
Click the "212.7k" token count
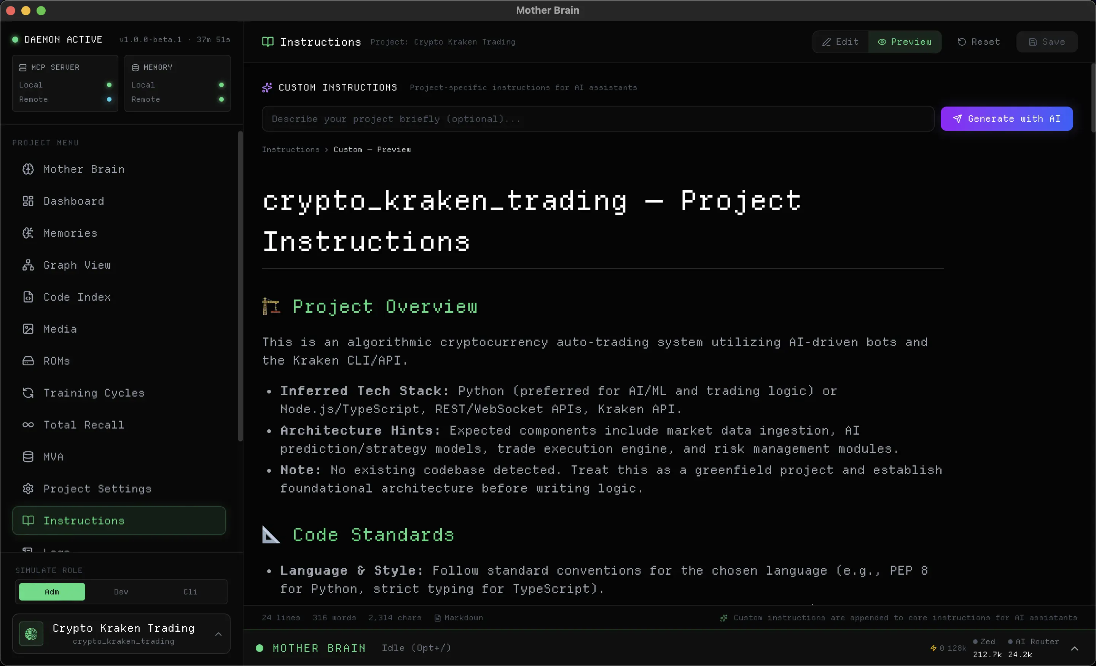pos(988,655)
